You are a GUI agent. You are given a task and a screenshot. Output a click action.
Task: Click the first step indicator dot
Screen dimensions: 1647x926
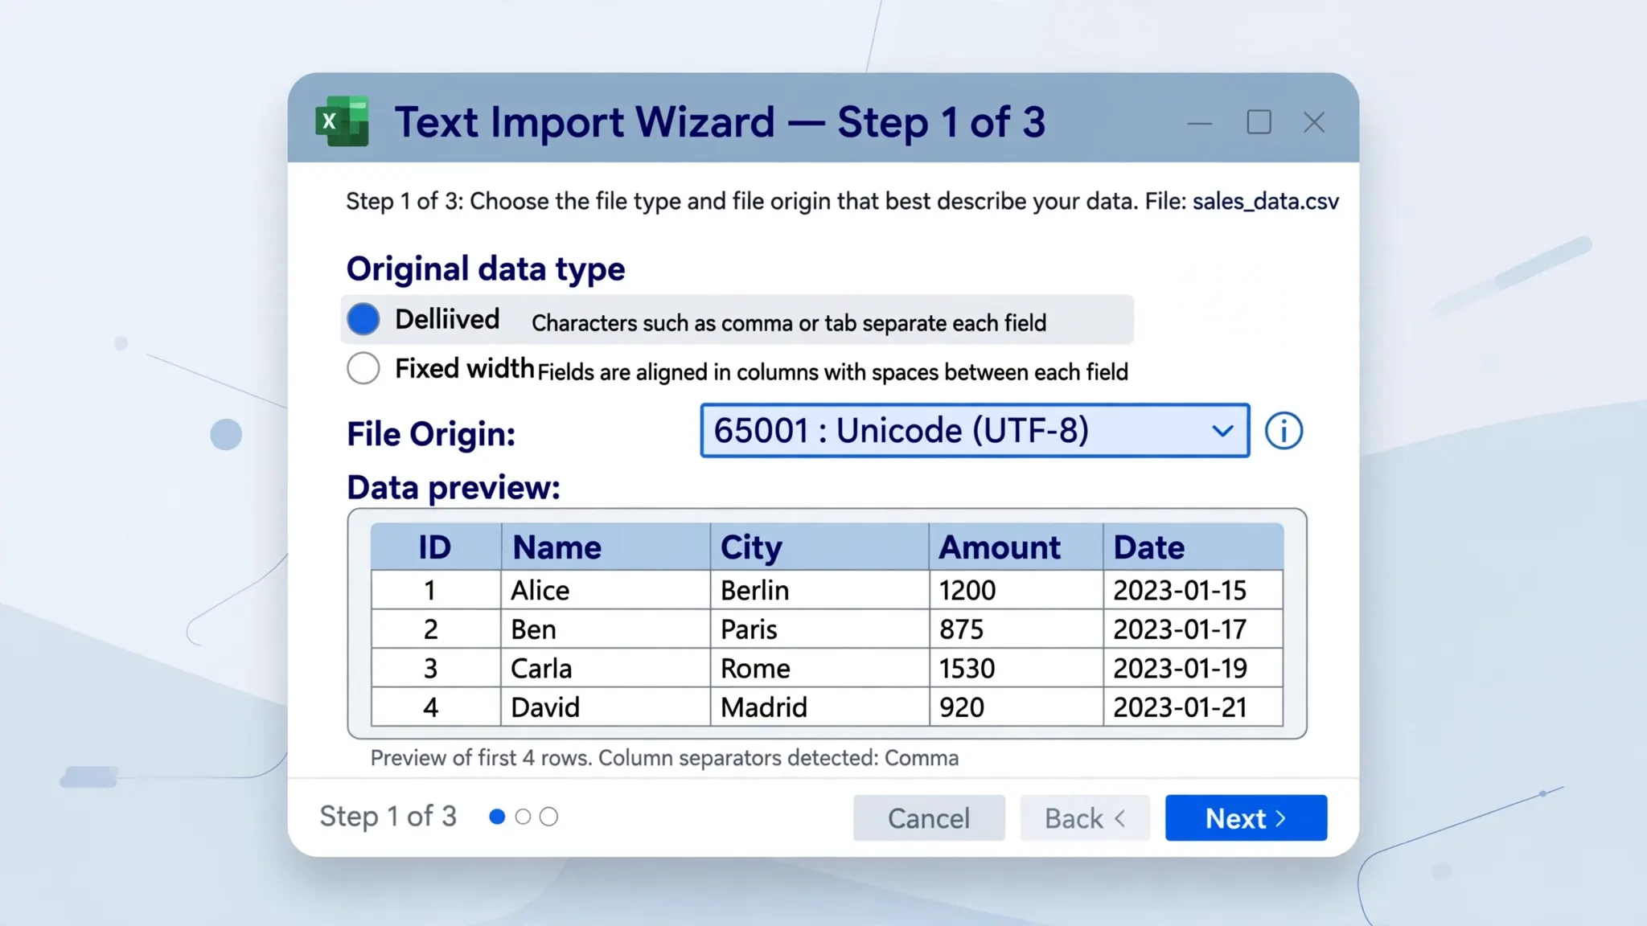pyautogui.click(x=497, y=817)
